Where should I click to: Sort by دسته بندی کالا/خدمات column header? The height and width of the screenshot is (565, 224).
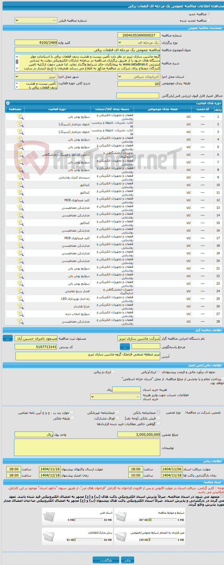(112, 109)
